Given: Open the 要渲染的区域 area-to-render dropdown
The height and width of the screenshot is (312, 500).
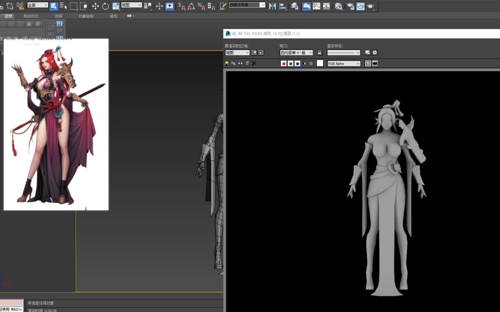Looking at the screenshot, I should pos(237,53).
